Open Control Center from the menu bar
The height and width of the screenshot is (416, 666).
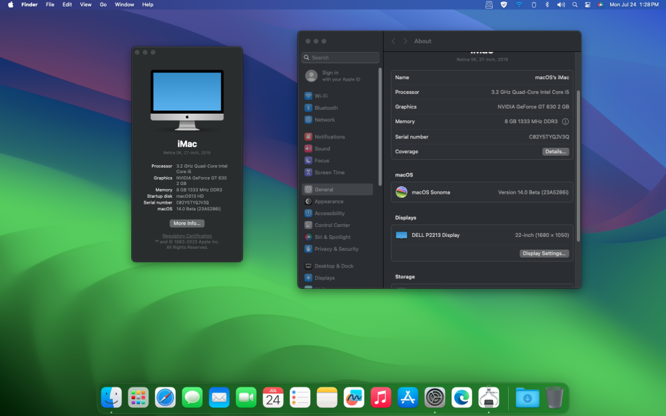pyautogui.click(x=588, y=5)
